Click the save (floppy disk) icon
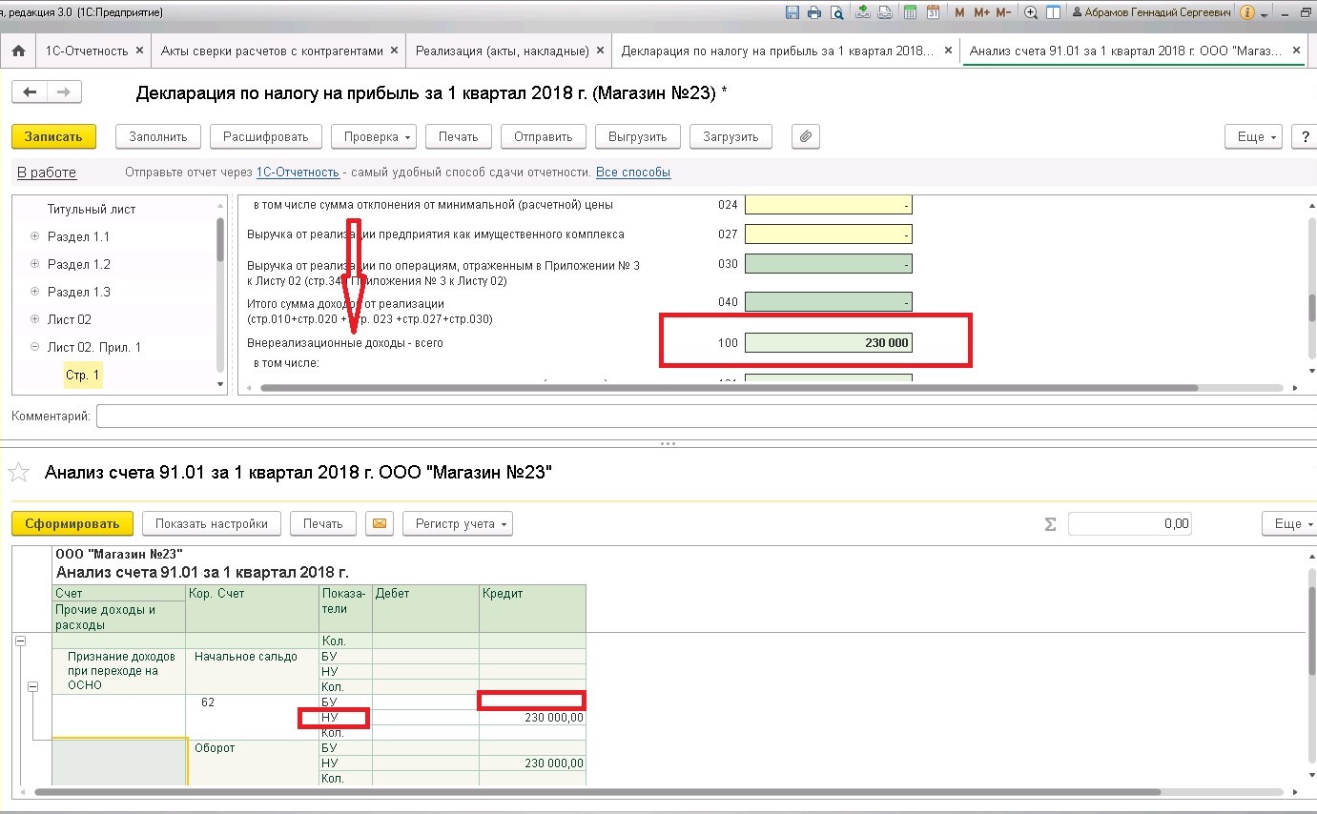The height and width of the screenshot is (814, 1317). click(792, 13)
